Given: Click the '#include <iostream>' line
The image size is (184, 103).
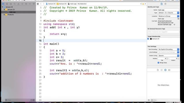Looking at the screenshot, I should (58, 21).
